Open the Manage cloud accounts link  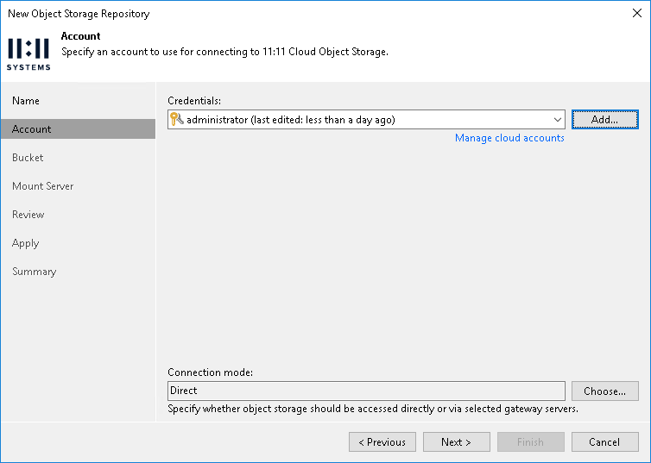point(509,138)
